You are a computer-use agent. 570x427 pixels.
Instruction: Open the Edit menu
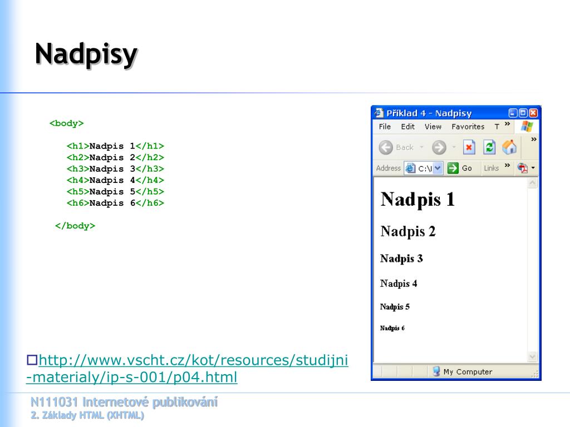click(407, 126)
